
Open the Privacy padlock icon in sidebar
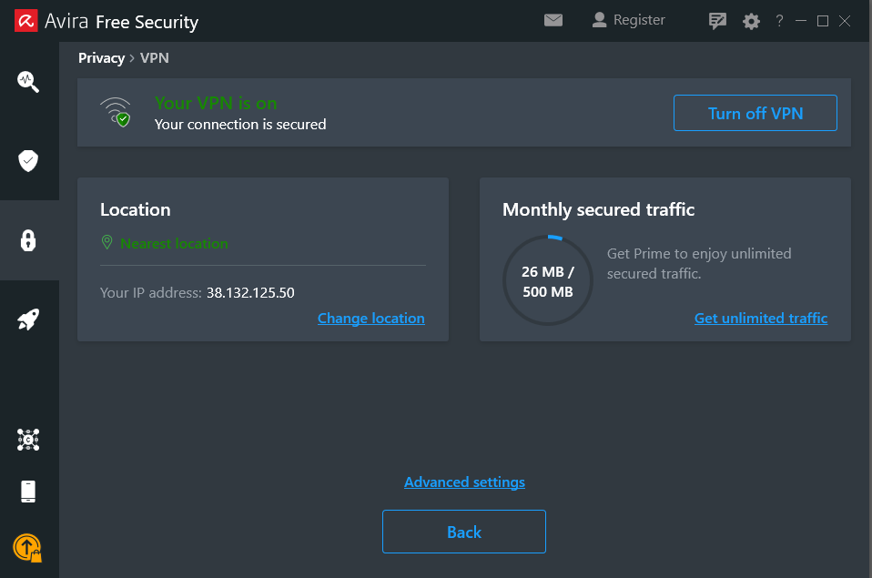(x=28, y=240)
